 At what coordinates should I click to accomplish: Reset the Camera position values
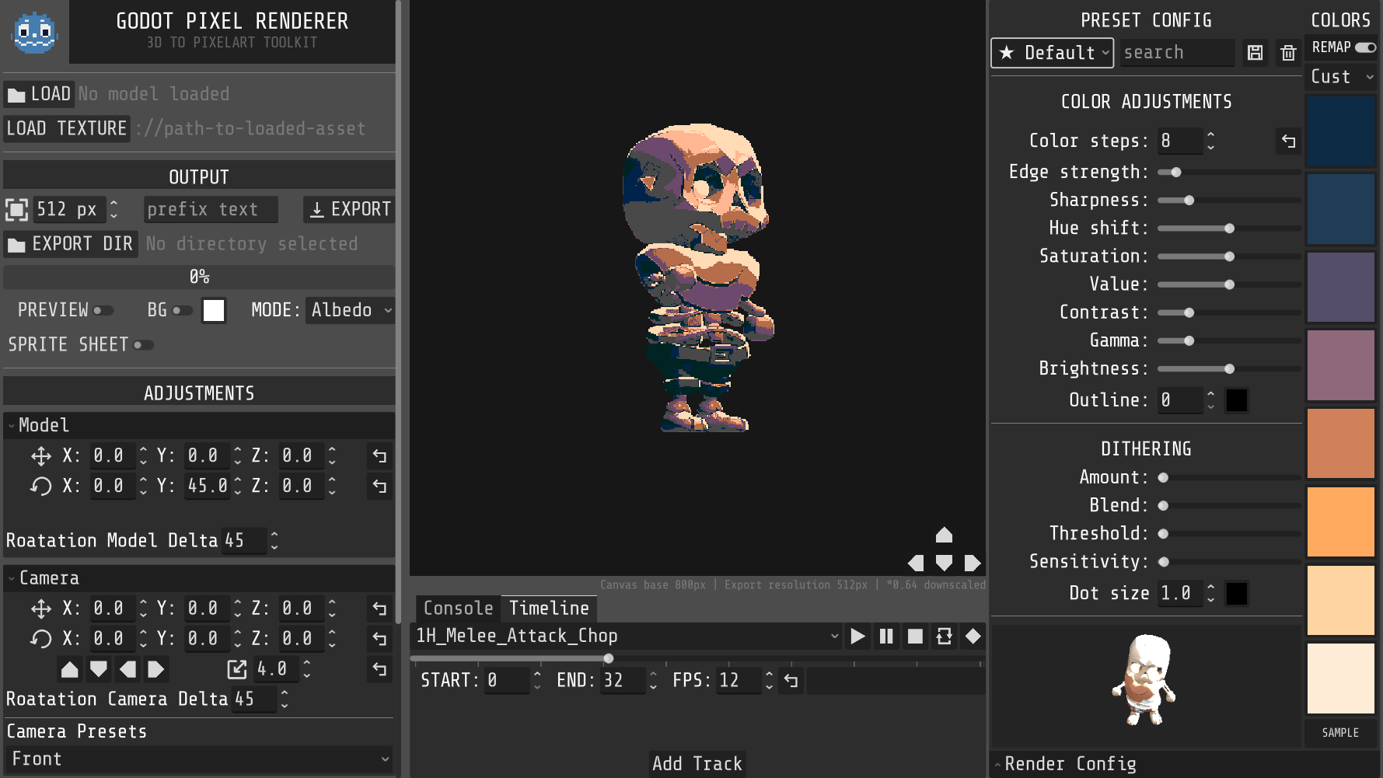pyautogui.click(x=379, y=609)
